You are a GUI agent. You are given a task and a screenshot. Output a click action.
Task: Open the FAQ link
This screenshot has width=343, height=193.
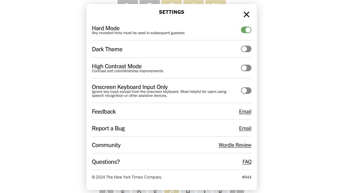pyautogui.click(x=247, y=162)
